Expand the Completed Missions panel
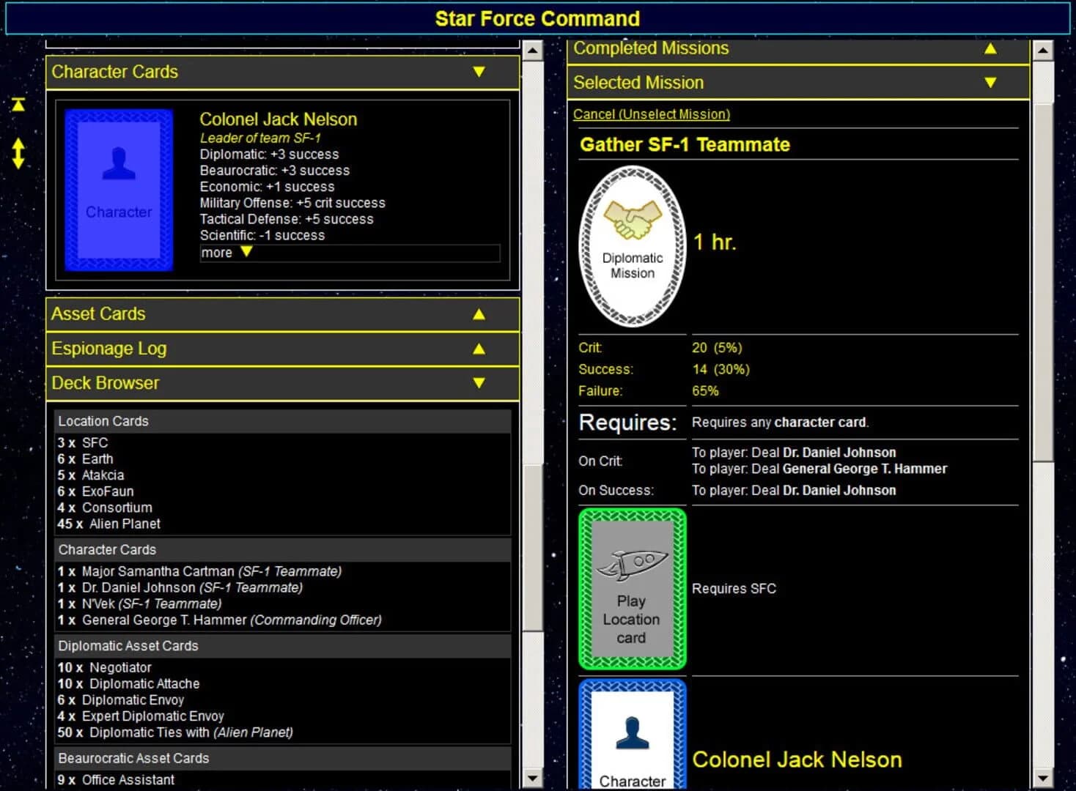 [x=990, y=48]
